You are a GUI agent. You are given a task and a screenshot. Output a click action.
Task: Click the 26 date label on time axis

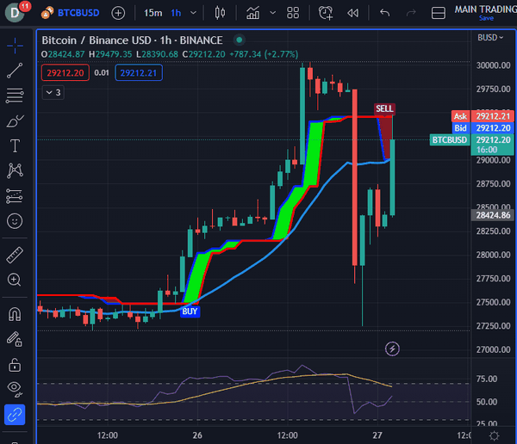click(197, 435)
